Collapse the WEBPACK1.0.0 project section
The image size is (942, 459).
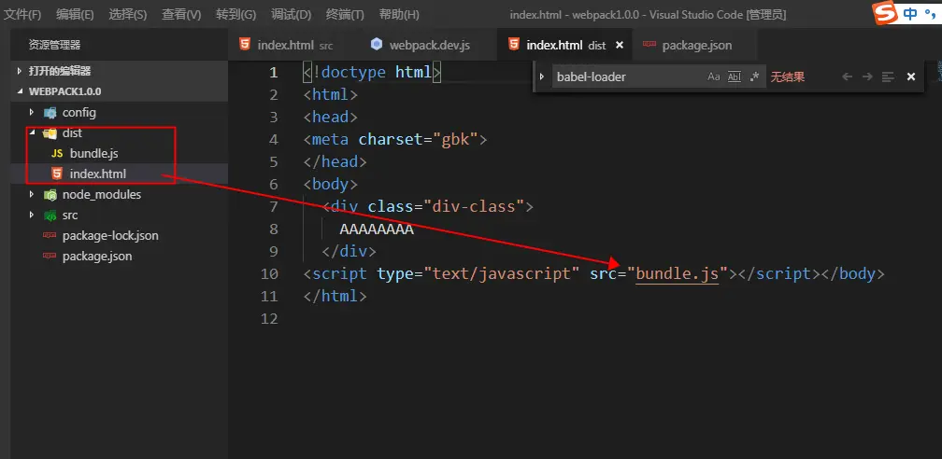[x=20, y=91]
